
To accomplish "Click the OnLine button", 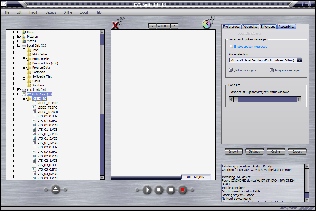I will [x=276, y=151].
